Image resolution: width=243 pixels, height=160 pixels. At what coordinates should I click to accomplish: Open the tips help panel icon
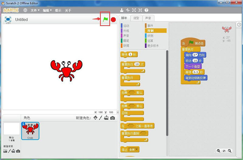click(x=239, y=25)
